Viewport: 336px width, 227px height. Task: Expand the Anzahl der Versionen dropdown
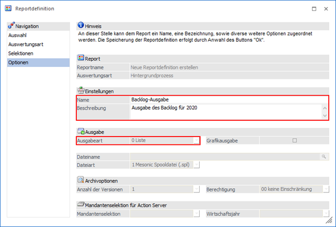[196, 189]
